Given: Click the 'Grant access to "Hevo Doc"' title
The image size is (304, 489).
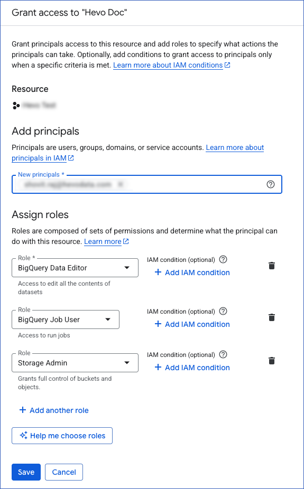Looking at the screenshot, I should [x=69, y=13].
